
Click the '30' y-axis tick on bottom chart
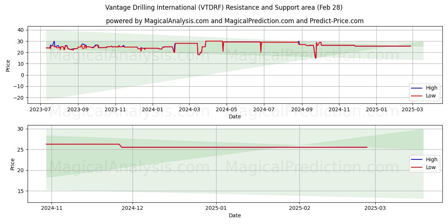click(21, 129)
